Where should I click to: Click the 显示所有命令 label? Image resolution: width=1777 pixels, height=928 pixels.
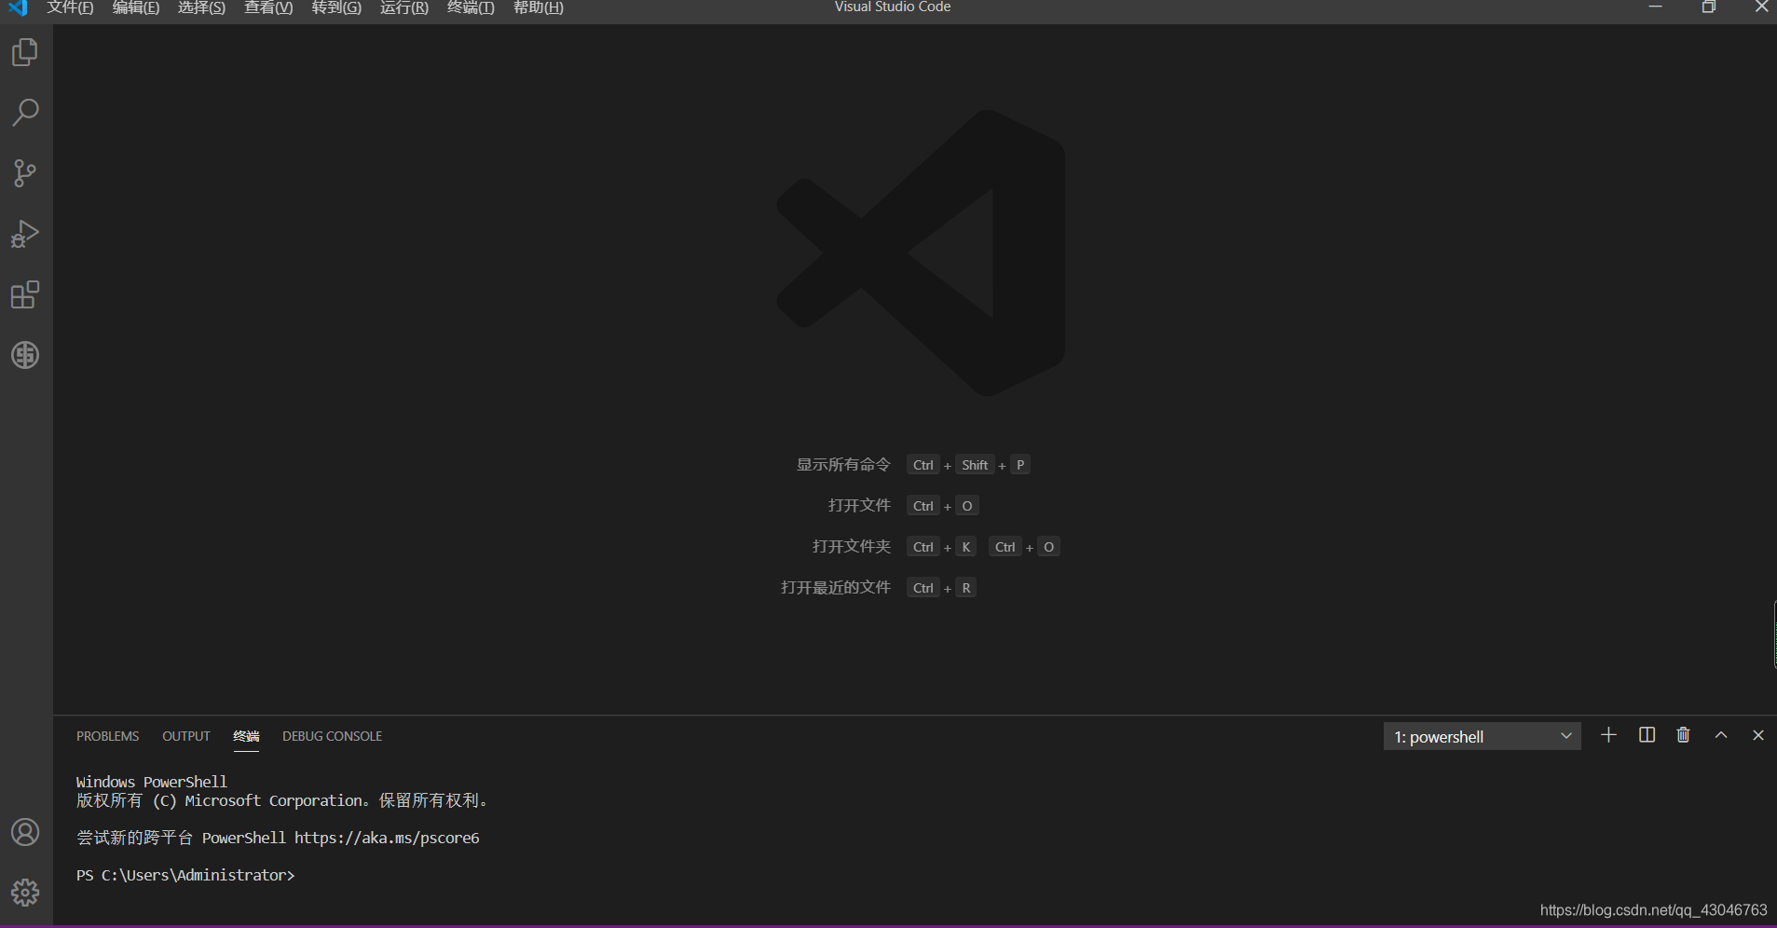843,464
